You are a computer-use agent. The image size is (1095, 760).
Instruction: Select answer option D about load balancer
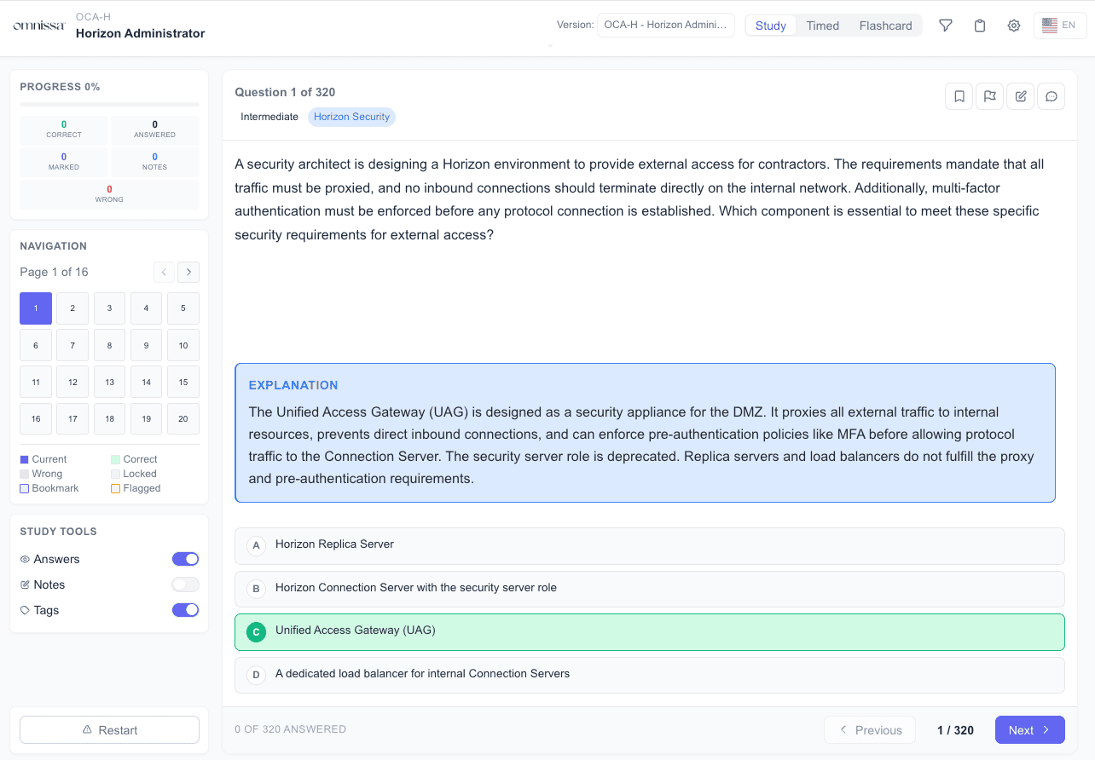coord(650,674)
